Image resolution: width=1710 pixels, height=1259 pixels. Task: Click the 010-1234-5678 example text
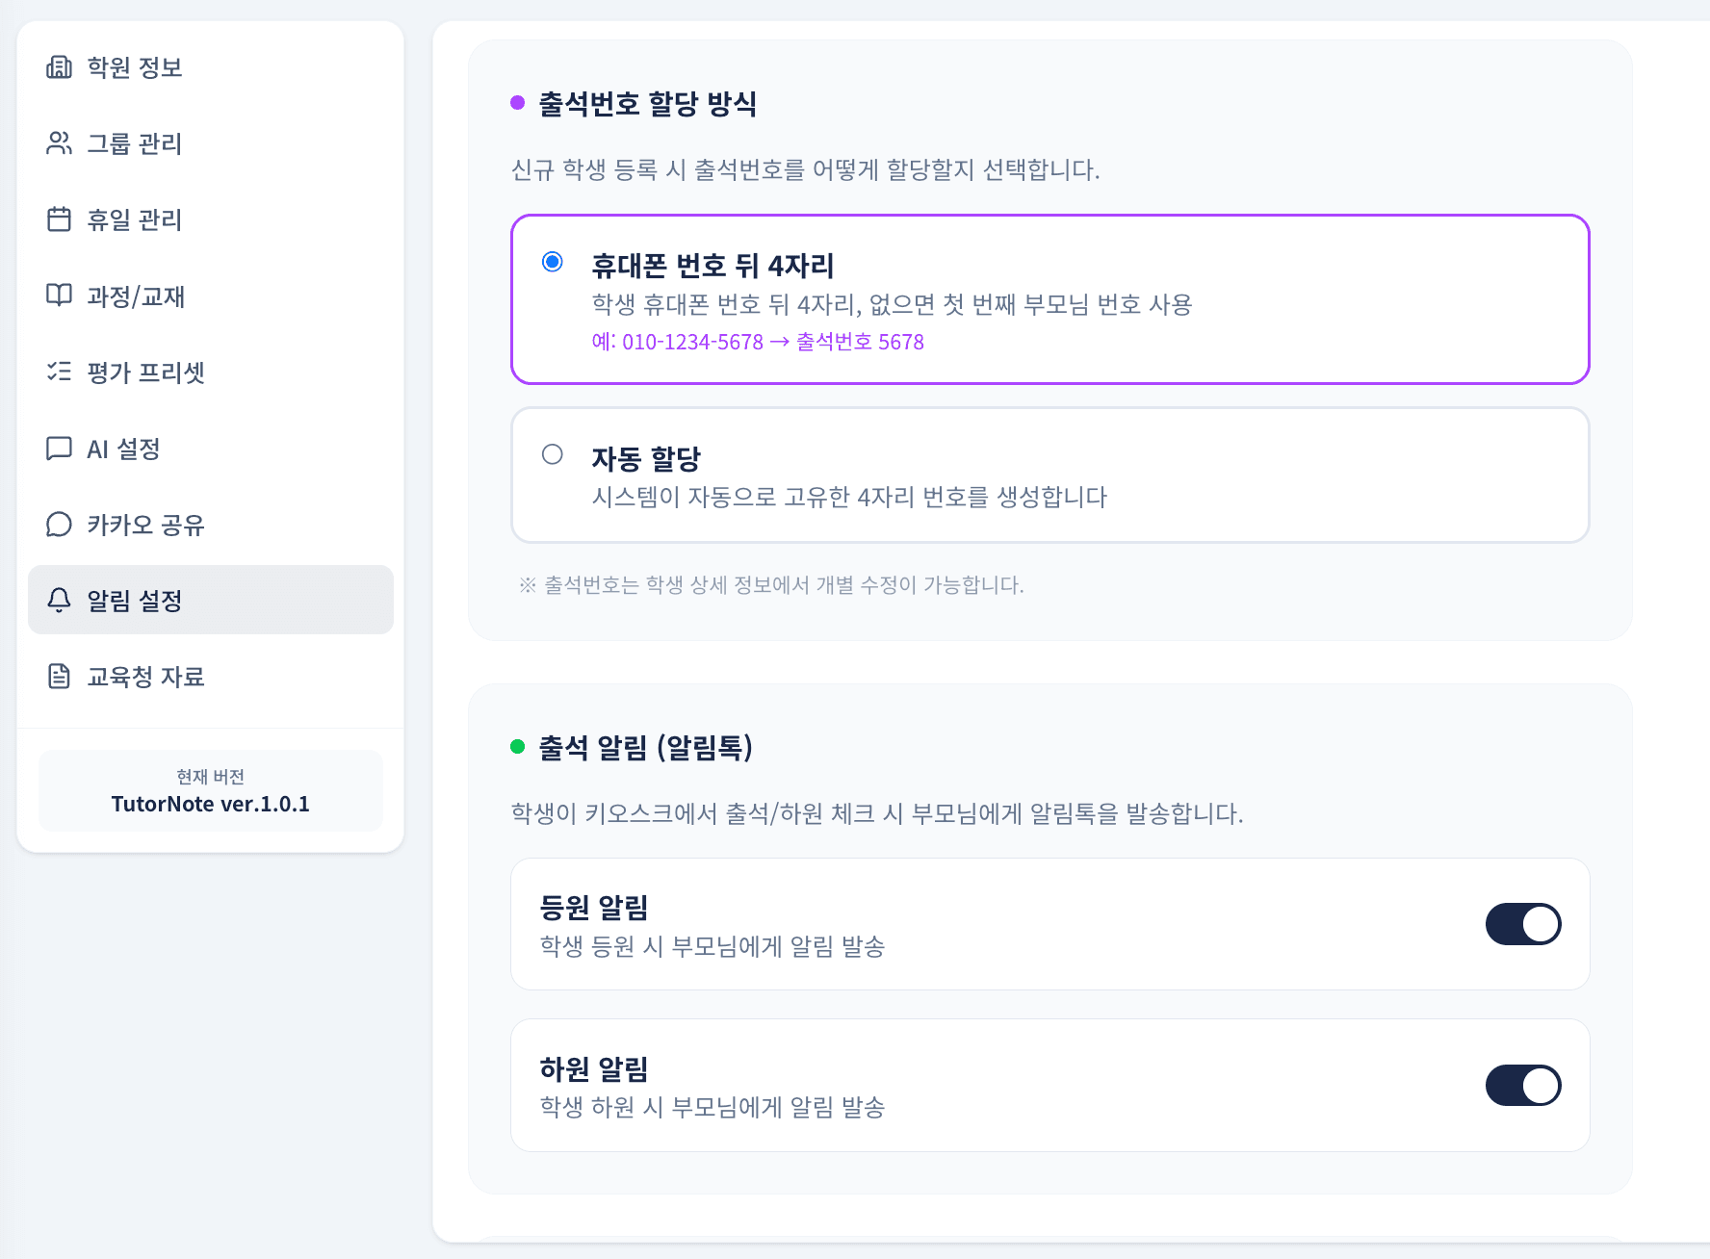689,342
